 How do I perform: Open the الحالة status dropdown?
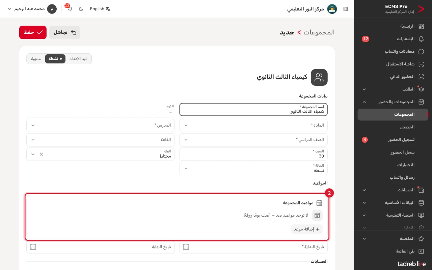pos(253,169)
